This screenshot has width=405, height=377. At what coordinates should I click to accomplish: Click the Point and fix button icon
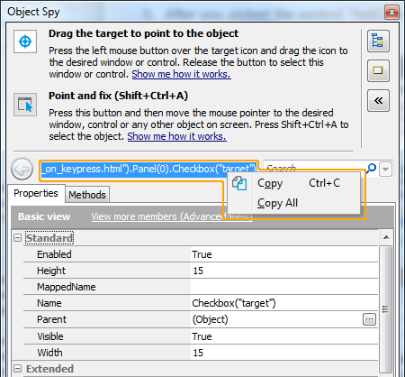point(25,105)
